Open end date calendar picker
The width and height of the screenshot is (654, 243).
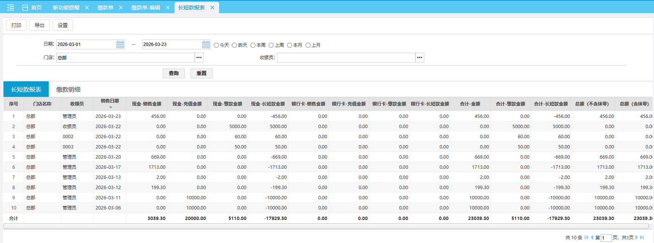(206, 44)
